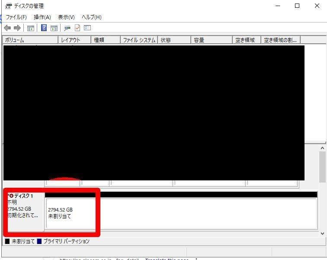This screenshot has height=260, width=327.
Task: Click the key-shaped connect toolbar icon
Action: tap(67, 28)
